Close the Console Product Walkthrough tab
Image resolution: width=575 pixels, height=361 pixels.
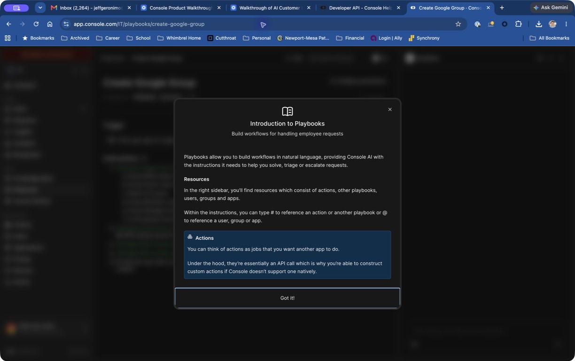tap(219, 8)
